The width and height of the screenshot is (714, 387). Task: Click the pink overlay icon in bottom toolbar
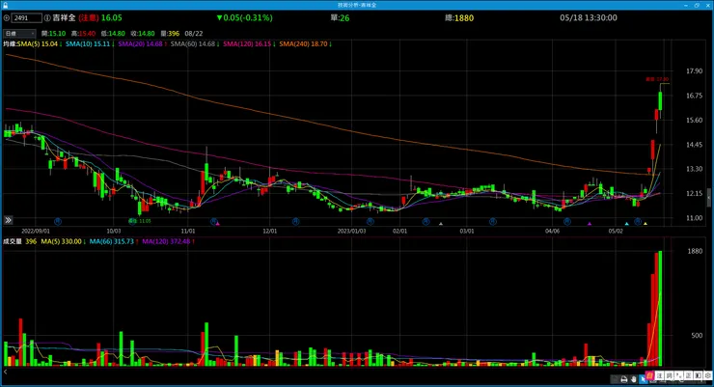649,375
